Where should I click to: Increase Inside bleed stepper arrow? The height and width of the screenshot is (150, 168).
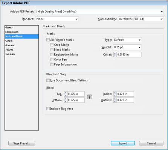(x=115, y=93)
